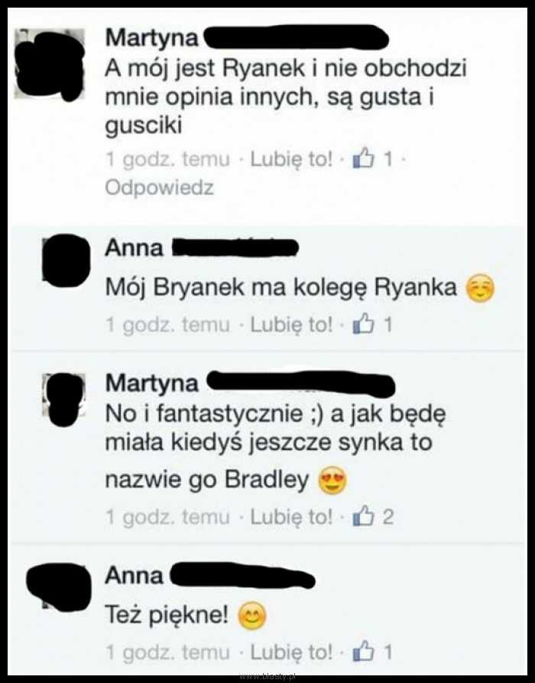Open Martyna's avatar on top comment
This screenshot has height=683, width=535.
pos(49,64)
